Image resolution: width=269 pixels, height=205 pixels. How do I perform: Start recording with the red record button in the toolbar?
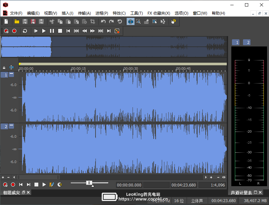(14, 31)
